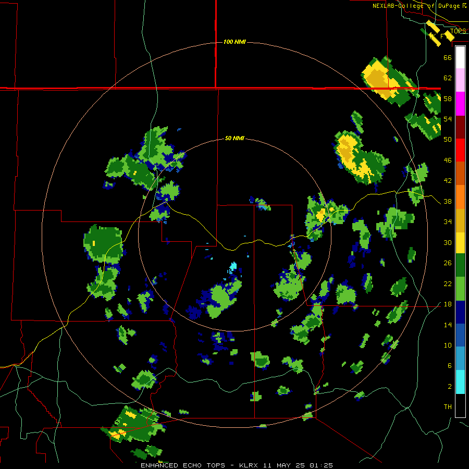Click the navy blue legend swatch
This screenshot has height=469, width=469.
click(x=460, y=312)
